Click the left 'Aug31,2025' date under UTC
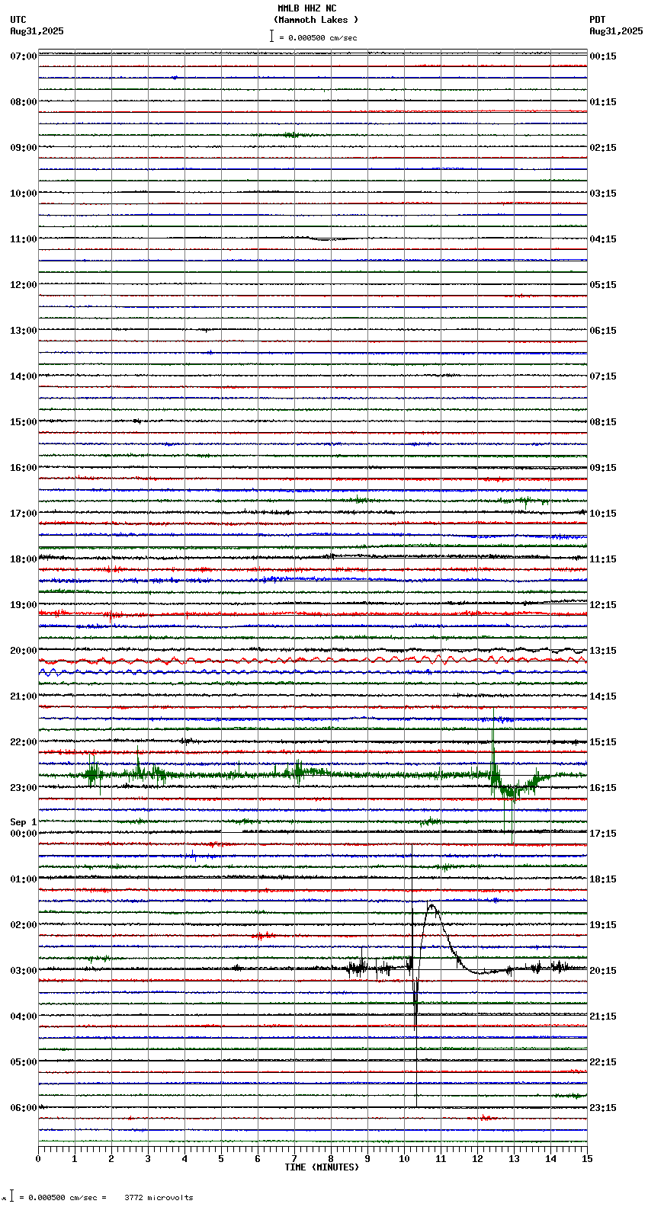The width and height of the screenshot is (648, 1207). point(37,31)
